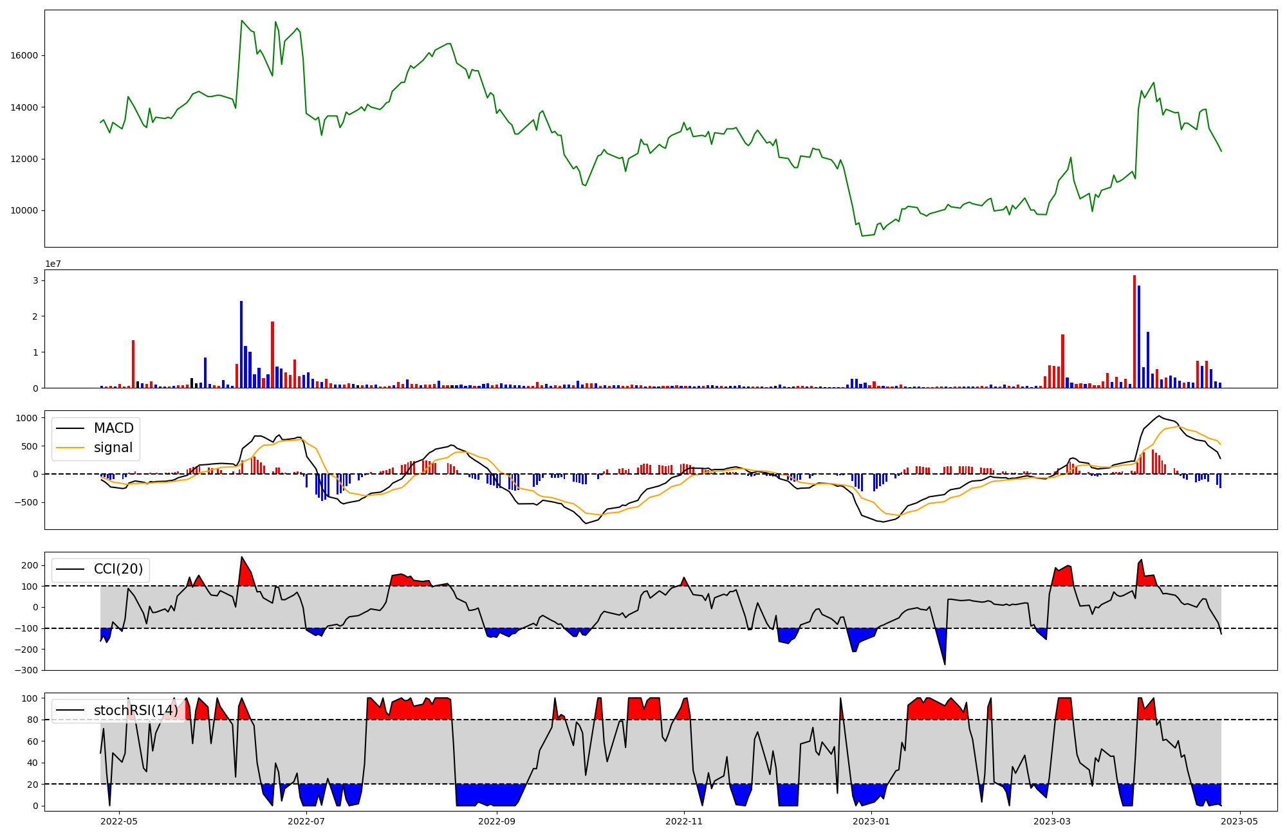
Task: Click the signal legend text
Action: [113, 448]
